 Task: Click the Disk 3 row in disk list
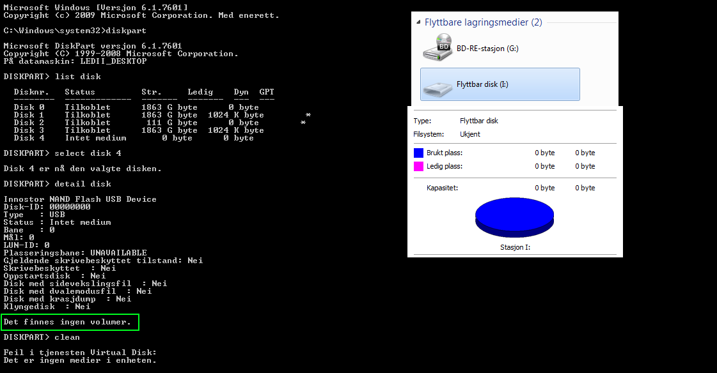tap(139, 130)
